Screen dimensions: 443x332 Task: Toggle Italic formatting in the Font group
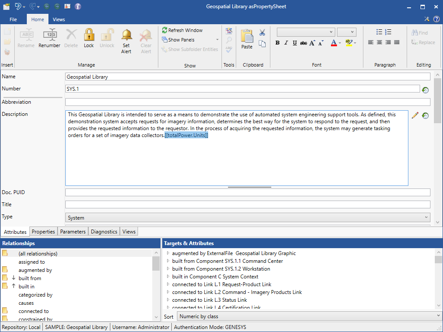286,43
